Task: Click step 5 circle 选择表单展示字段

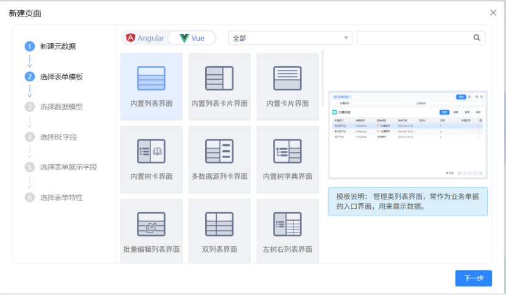Action: [x=30, y=167]
